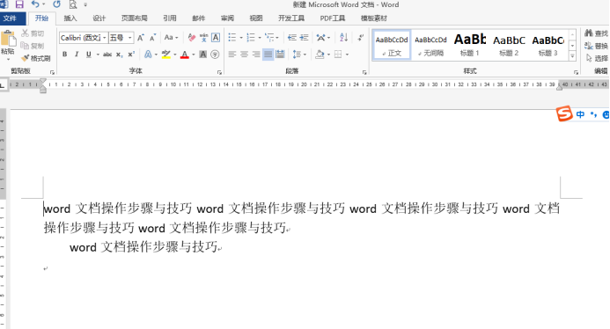Apply the 标题 1 heading style
610x329 pixels.
[470, 46]
